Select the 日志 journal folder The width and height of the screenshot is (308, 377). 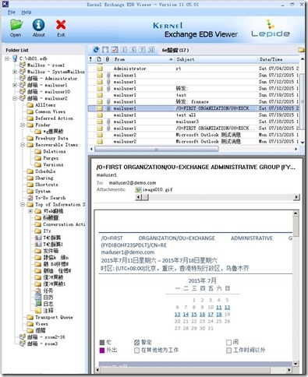(48, 304)
